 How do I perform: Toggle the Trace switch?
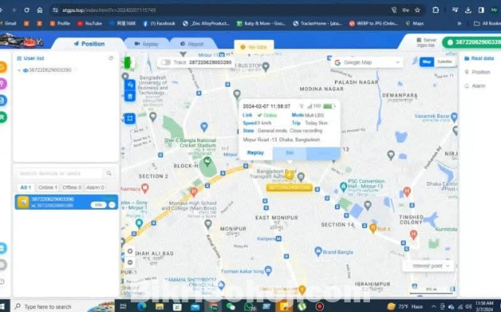(165, 62)
